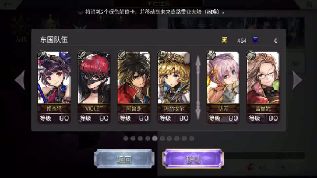The width and height of the screenshot is (317, 178).
Task: Select the highlighted fifth page dot
Action: 155,138
